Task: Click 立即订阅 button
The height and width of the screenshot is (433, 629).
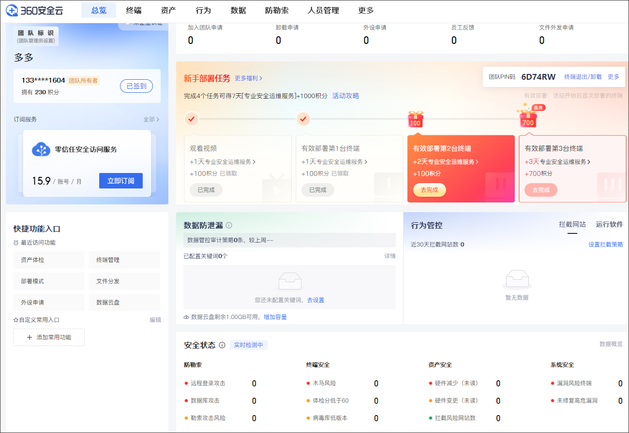Action: [121, 181]
